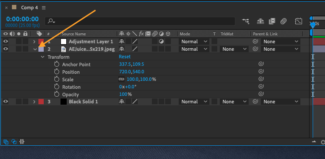The height and width of the screenshot is (159, 325).
Task: Toggle the Shy layers hide switch
Action: [261, 21]
